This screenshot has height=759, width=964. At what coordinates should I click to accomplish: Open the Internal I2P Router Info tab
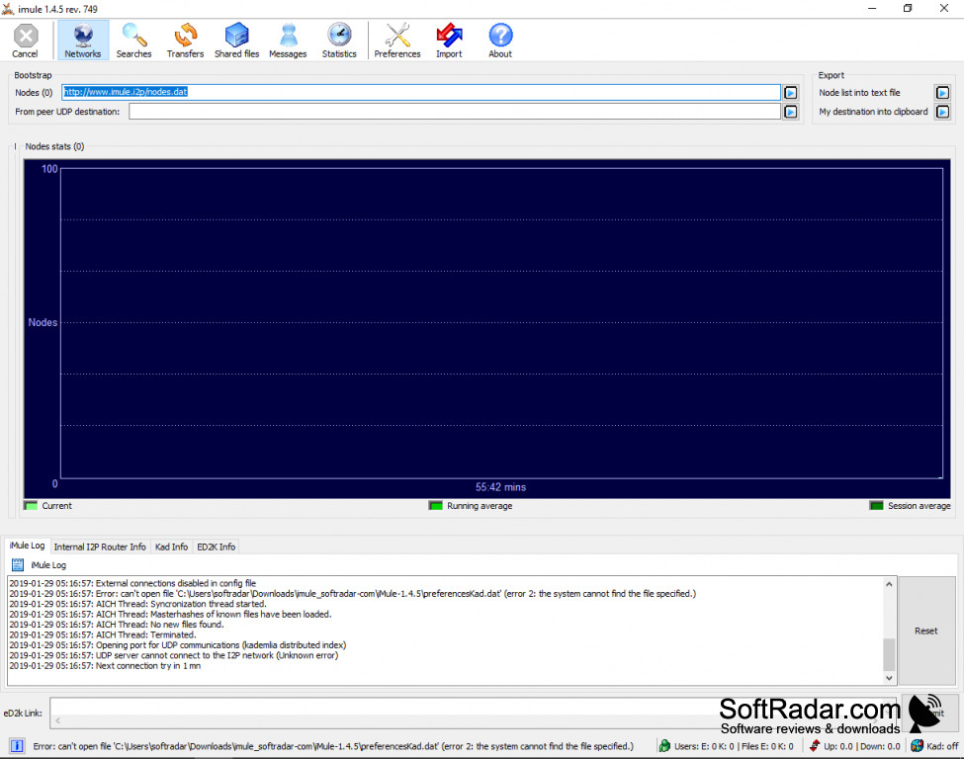[100, 547]
